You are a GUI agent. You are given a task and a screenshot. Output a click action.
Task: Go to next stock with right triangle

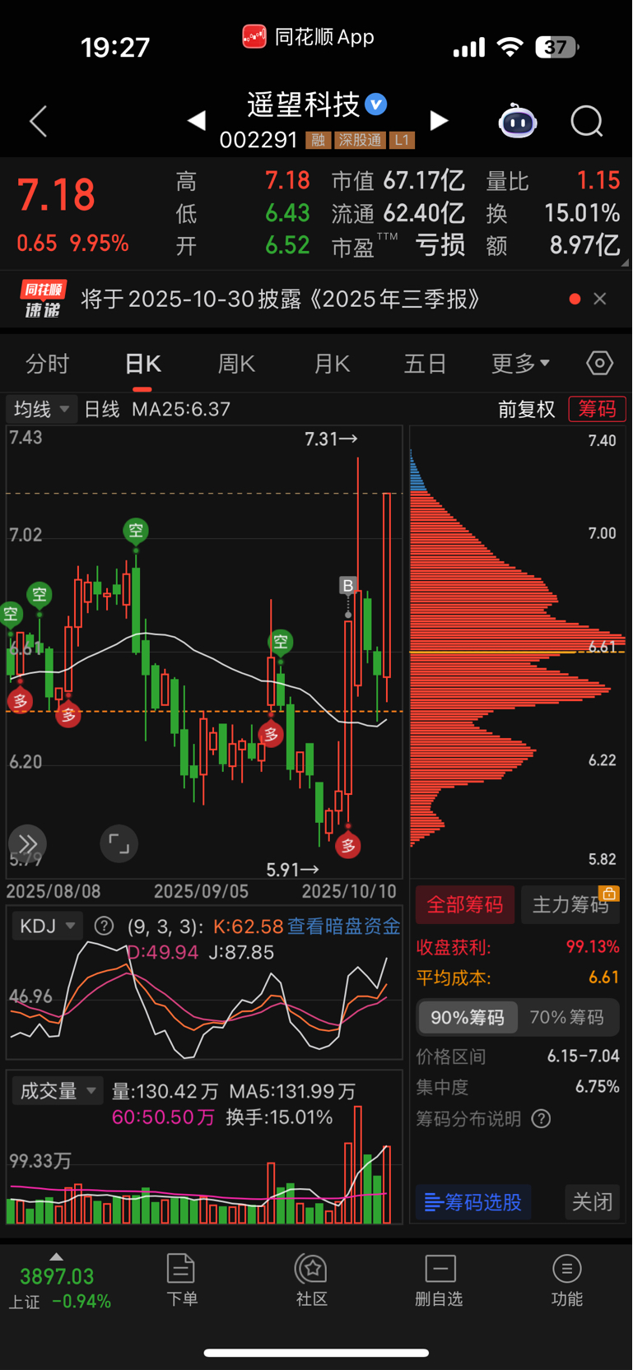(x=440, y=121)
